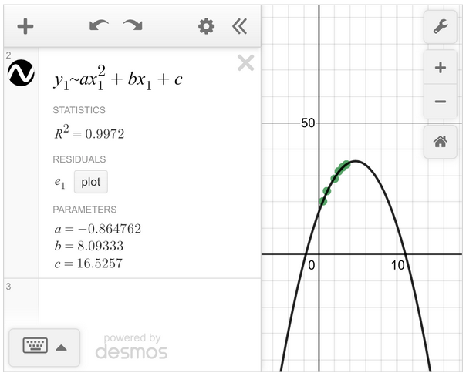466x376 pixels.
Task: Toggle regression curve visibility icon on row 2
Action: tap(20, 73)
